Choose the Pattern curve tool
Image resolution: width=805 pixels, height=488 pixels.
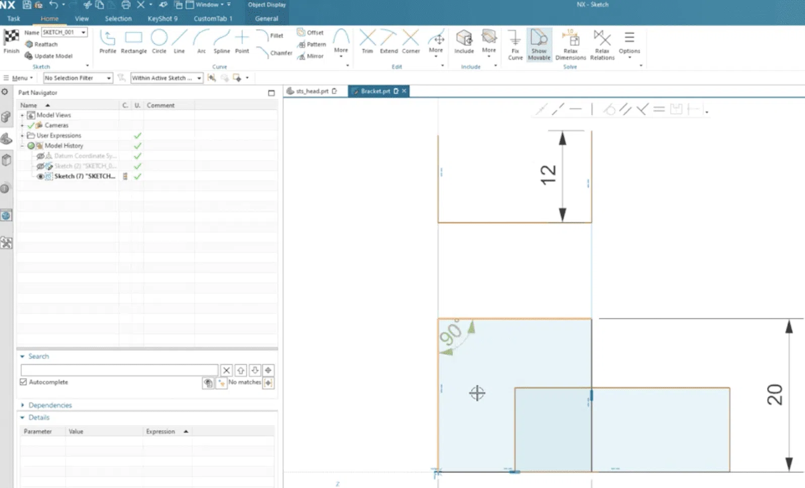click(312, 44)
